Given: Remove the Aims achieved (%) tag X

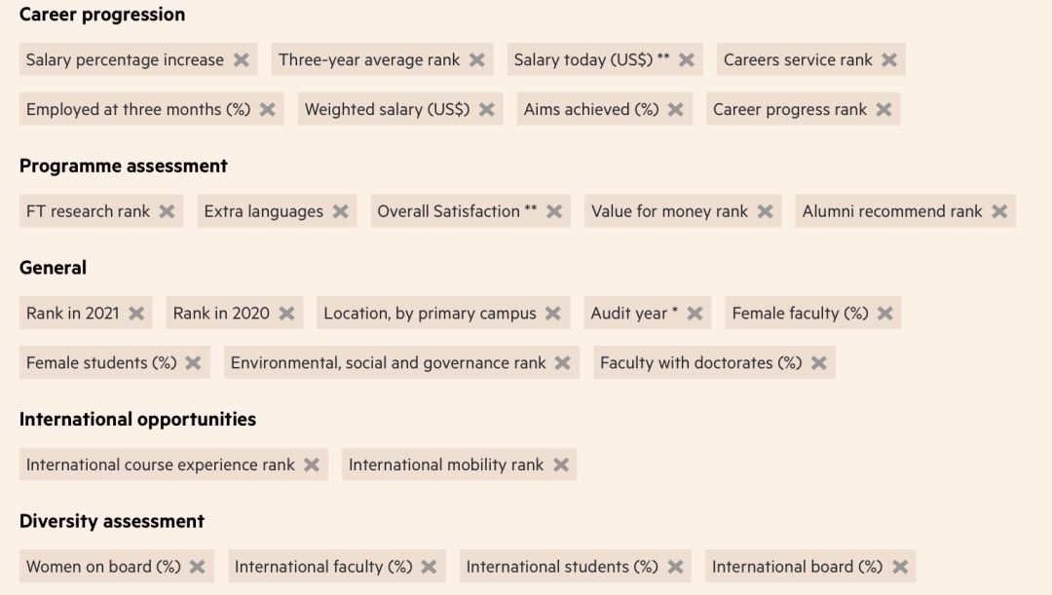Looking at the screenshot, I should 676,109.
